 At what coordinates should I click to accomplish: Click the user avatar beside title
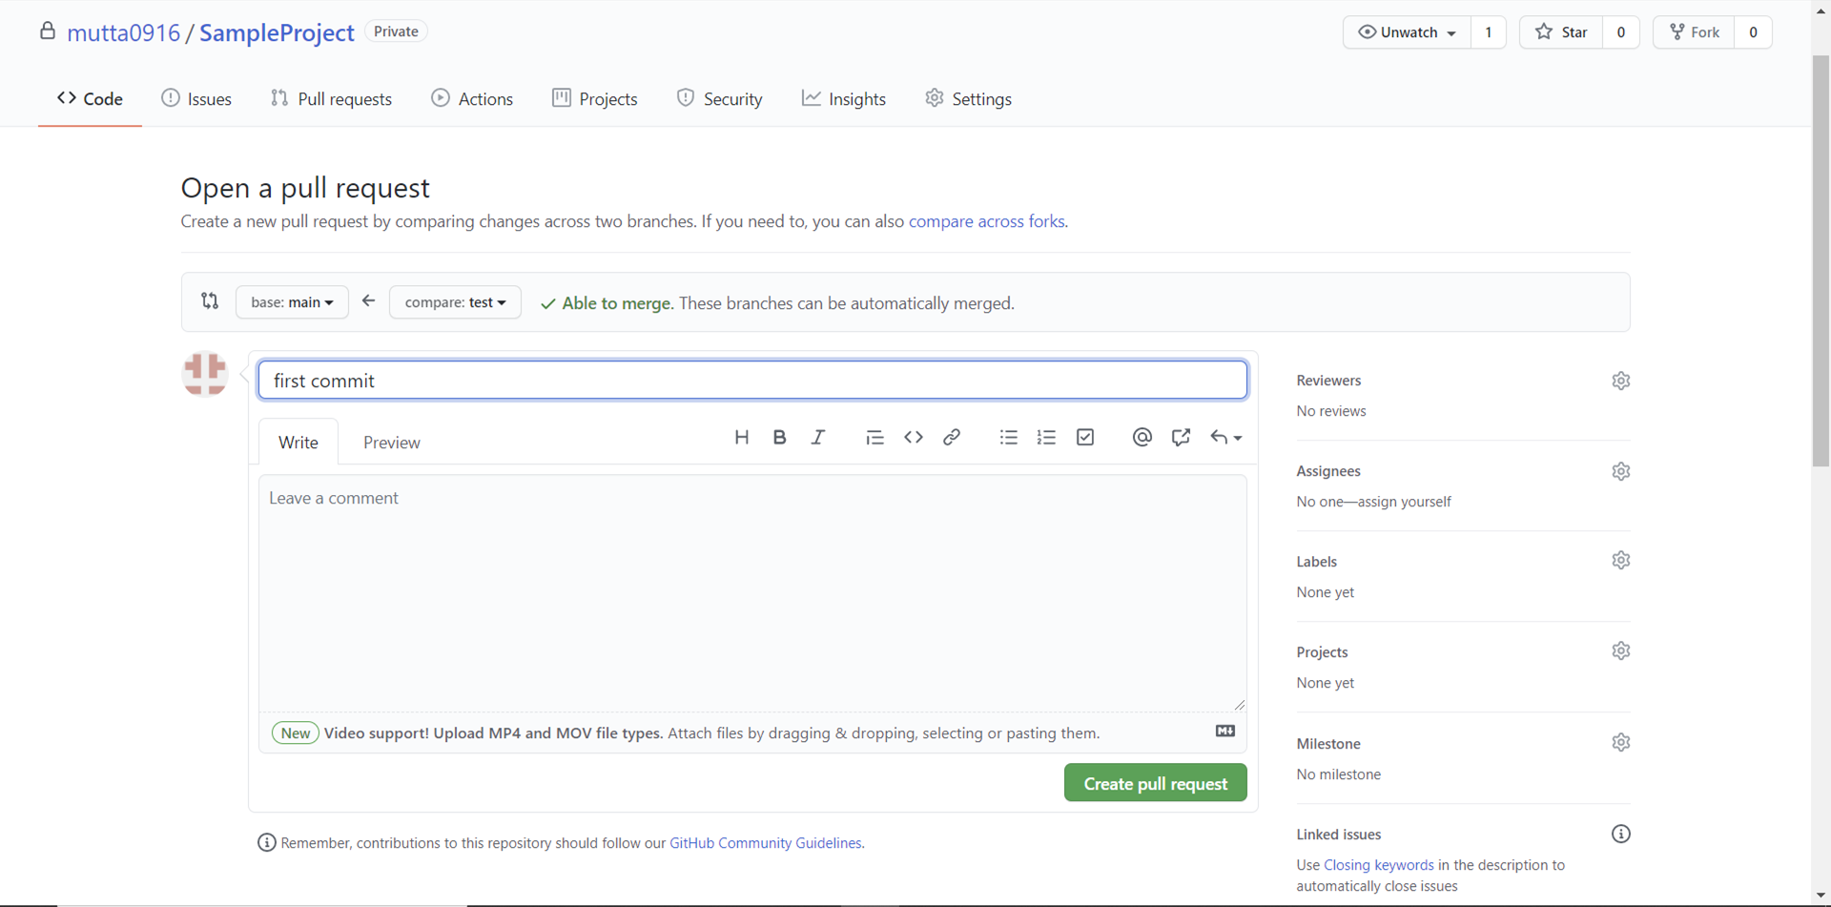(205, 373)
